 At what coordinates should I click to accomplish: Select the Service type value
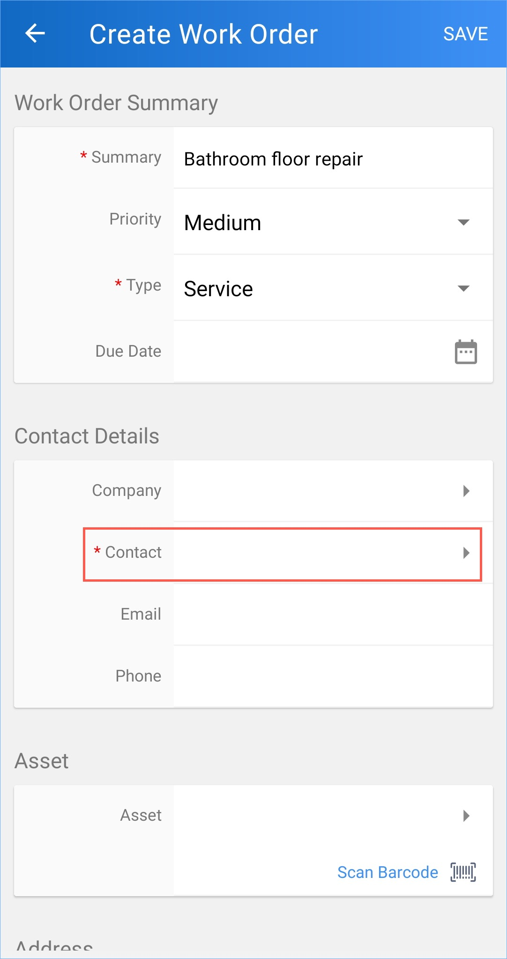coord(218,289)
